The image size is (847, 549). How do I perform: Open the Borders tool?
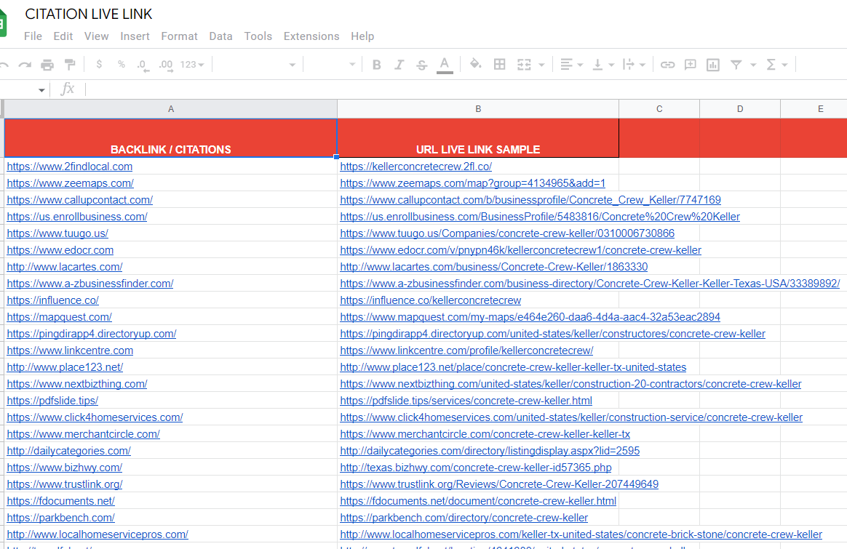coord(500,64)
